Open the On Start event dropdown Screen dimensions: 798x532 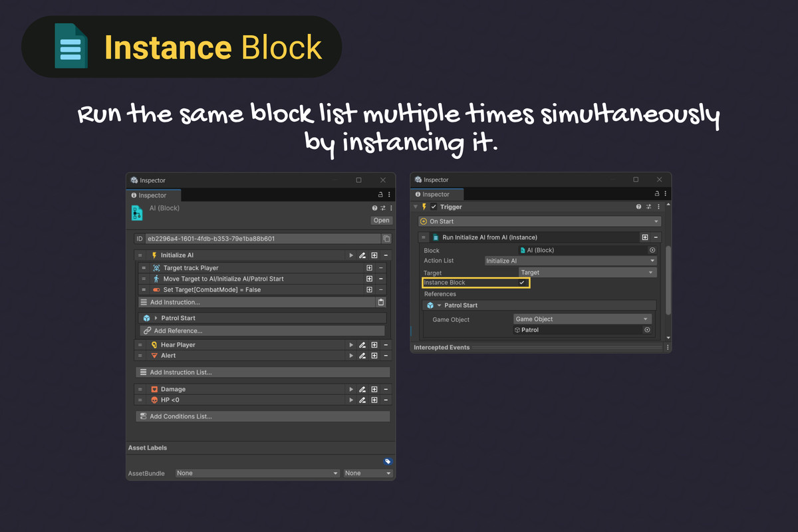(539, 221)
